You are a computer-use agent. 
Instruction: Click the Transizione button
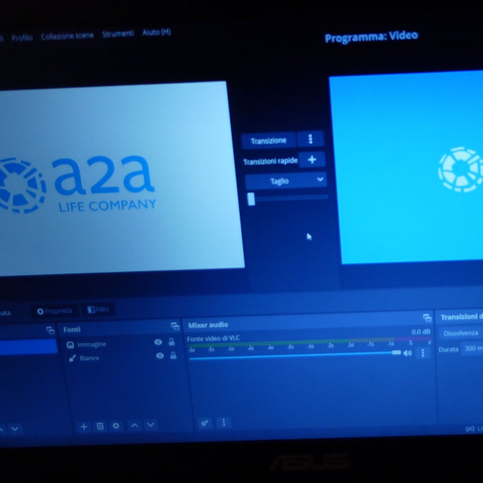[268, 141]
